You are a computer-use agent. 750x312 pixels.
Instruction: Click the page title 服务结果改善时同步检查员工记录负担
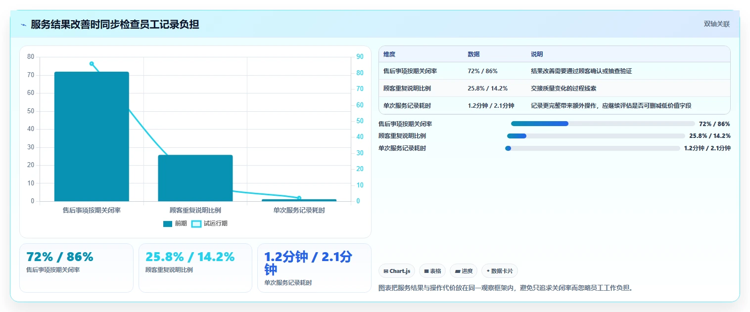(115, 24)
